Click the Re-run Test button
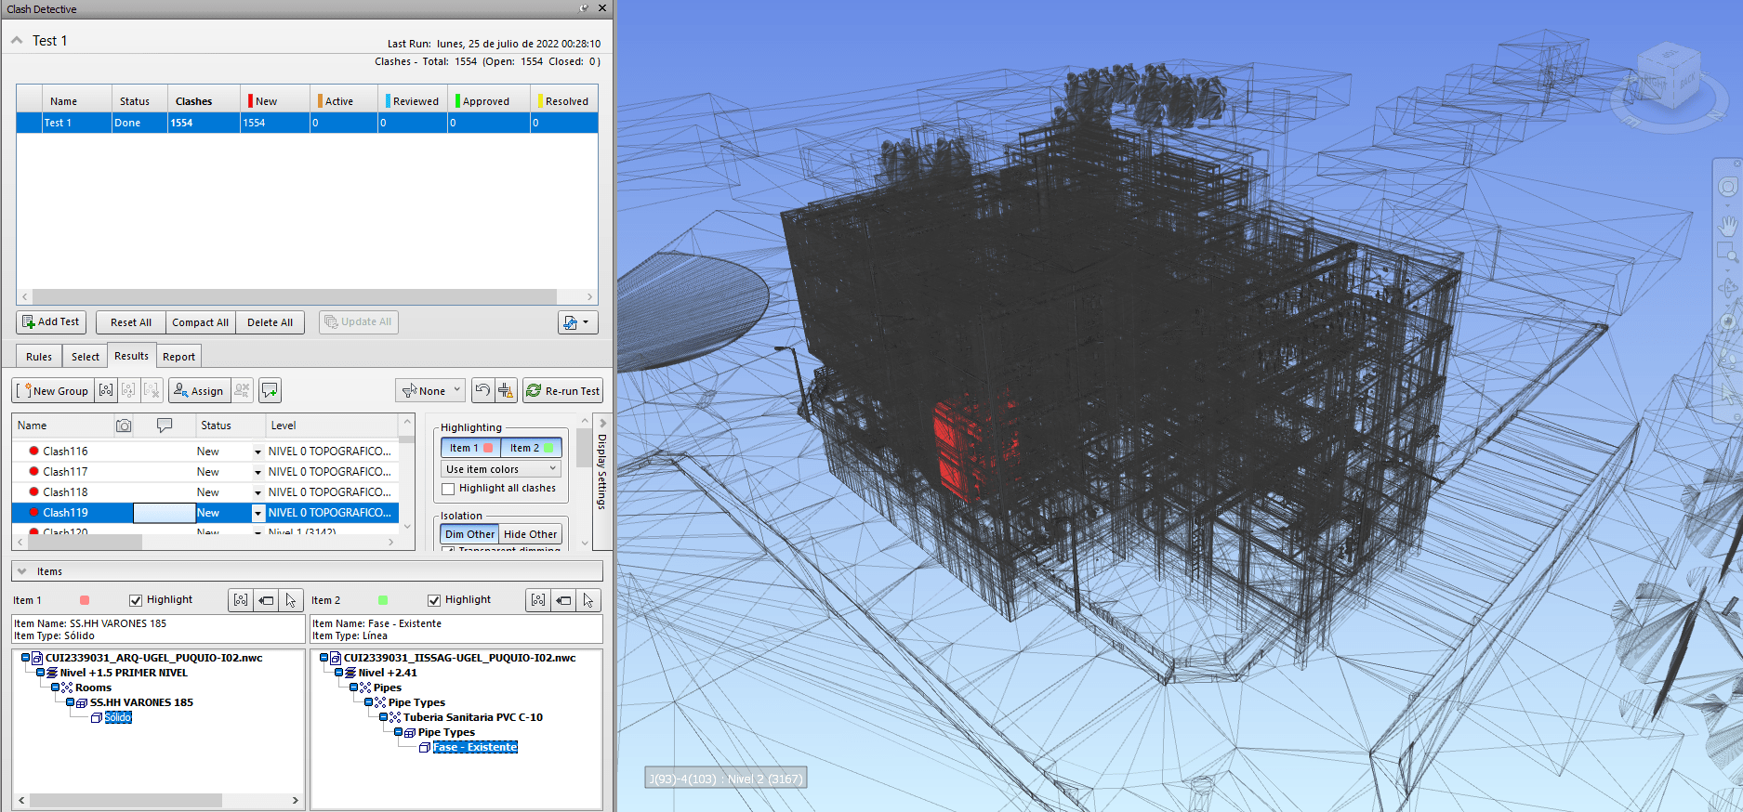1743x812 pixels. (x=563, y=391)
